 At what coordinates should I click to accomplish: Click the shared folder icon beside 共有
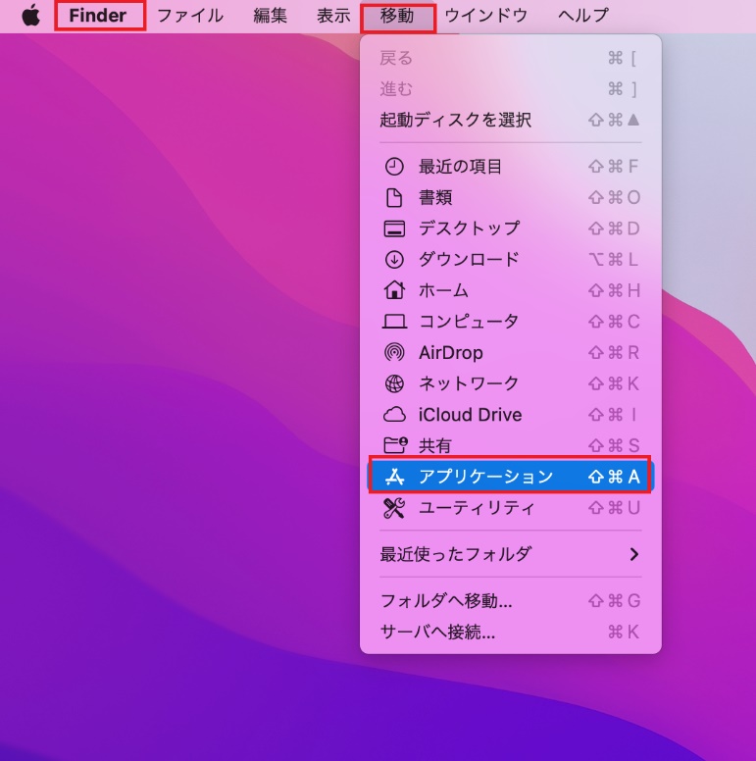coord(395,445)
